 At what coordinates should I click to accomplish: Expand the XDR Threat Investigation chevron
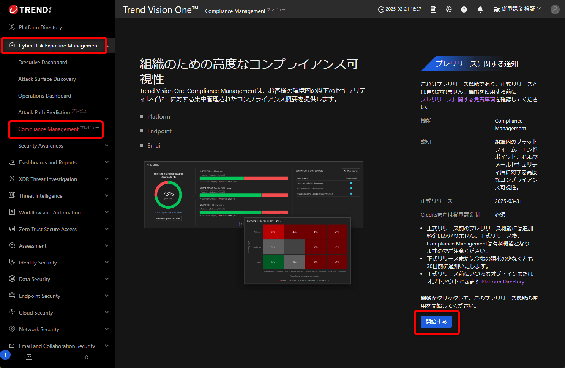(x=107, y=179)
